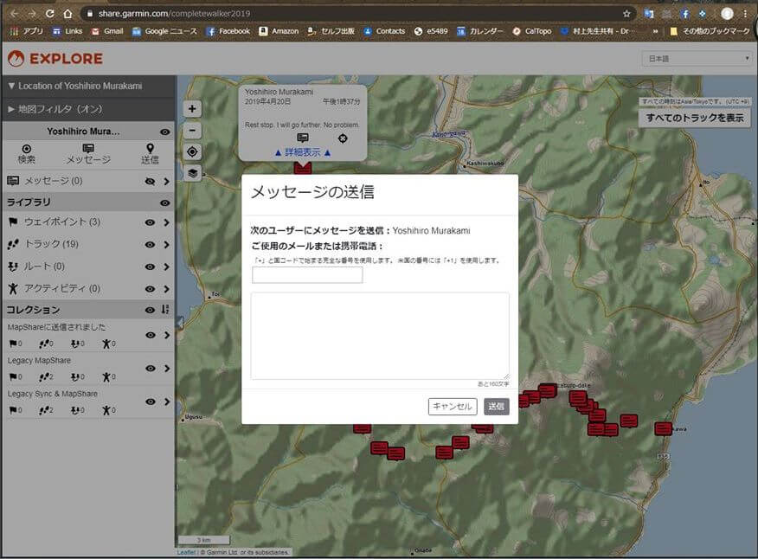Open the Links bookmark
Viewport: 758px width, 559px height.
tap(67, 31)
